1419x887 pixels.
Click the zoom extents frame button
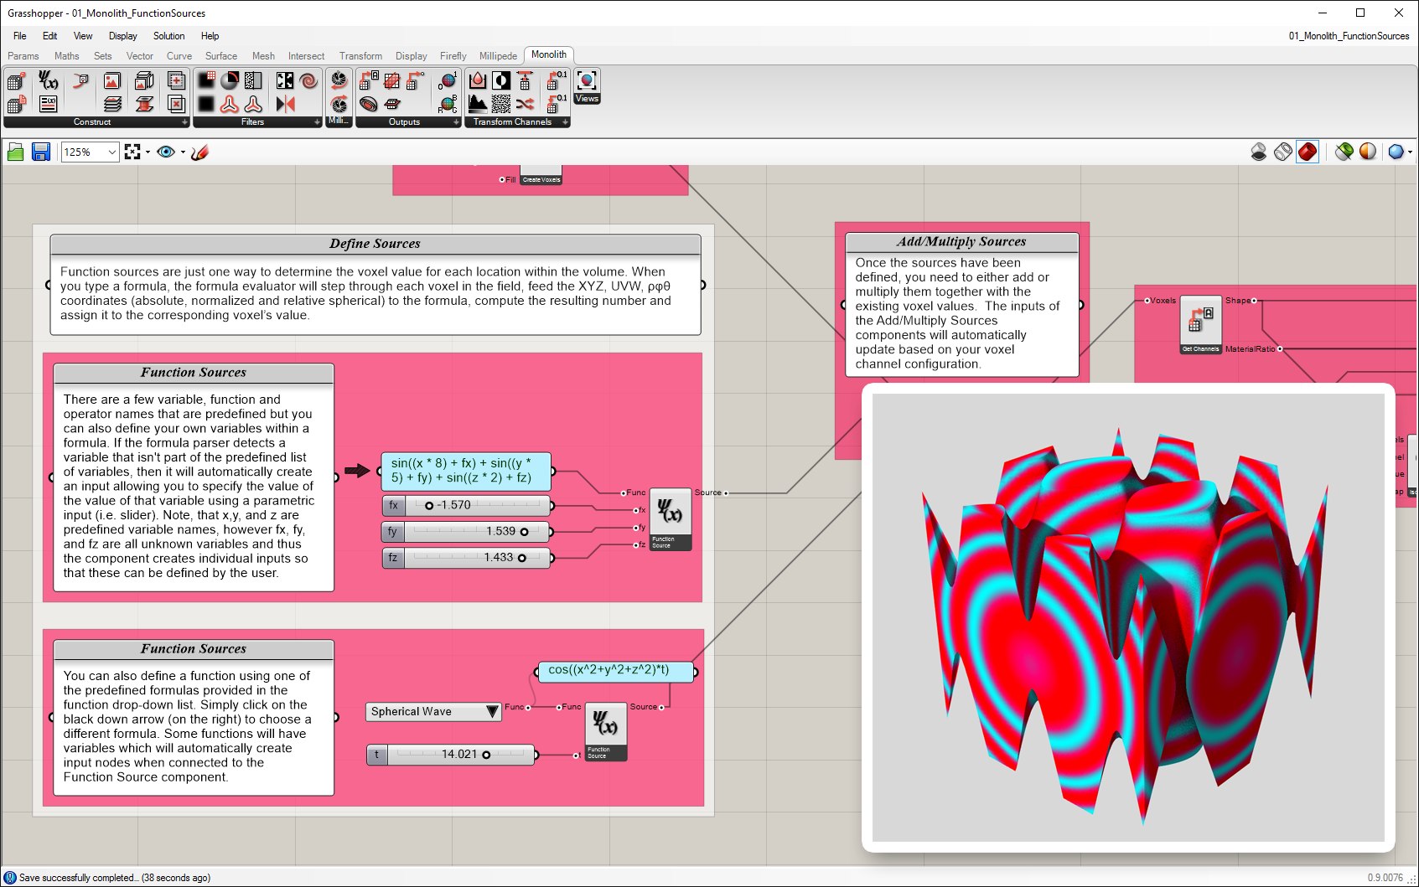pyautogui.click(x=132, y=152)
